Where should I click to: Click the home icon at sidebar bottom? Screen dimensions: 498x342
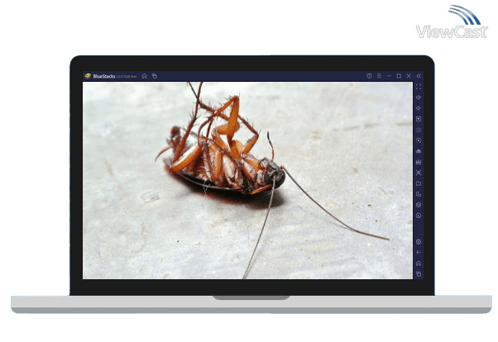(x=419, y=264)
